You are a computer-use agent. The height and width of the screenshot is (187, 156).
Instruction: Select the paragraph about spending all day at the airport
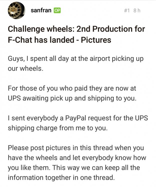pyautogui.click(x=76, y=64)
